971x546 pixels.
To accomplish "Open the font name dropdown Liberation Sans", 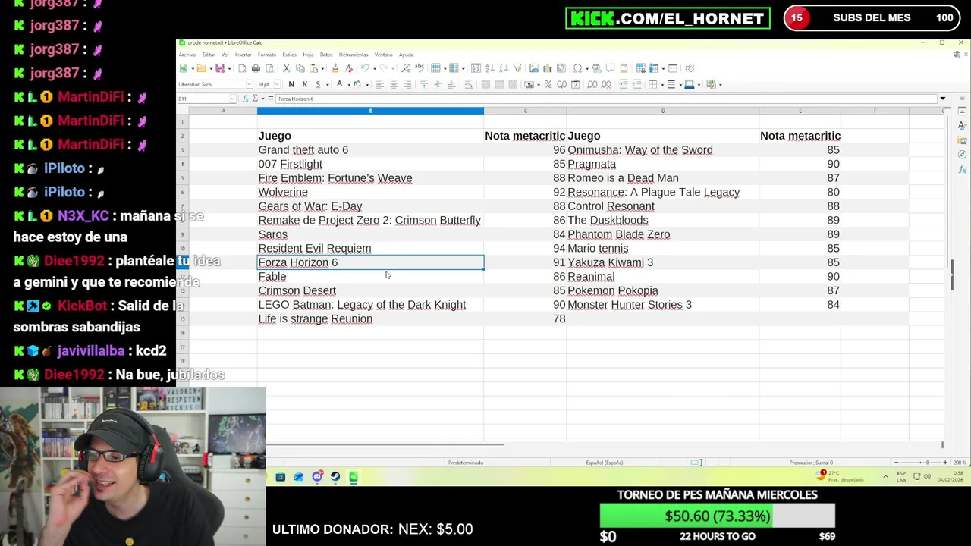I will click(x=249, y=84).
